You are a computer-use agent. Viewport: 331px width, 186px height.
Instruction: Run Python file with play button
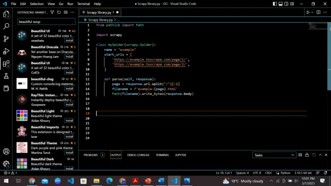click(x=308, y=12)
